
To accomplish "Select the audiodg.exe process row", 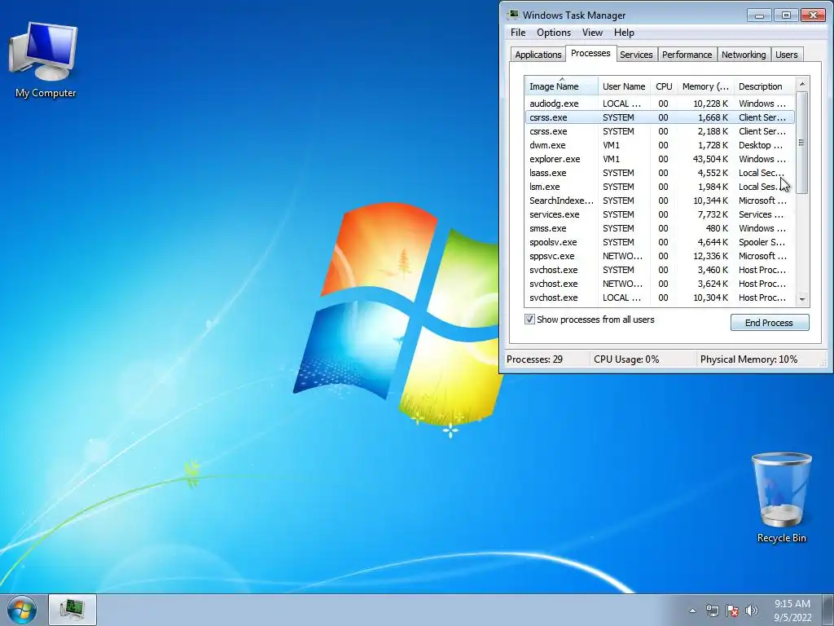I will [x=660, y=104].
